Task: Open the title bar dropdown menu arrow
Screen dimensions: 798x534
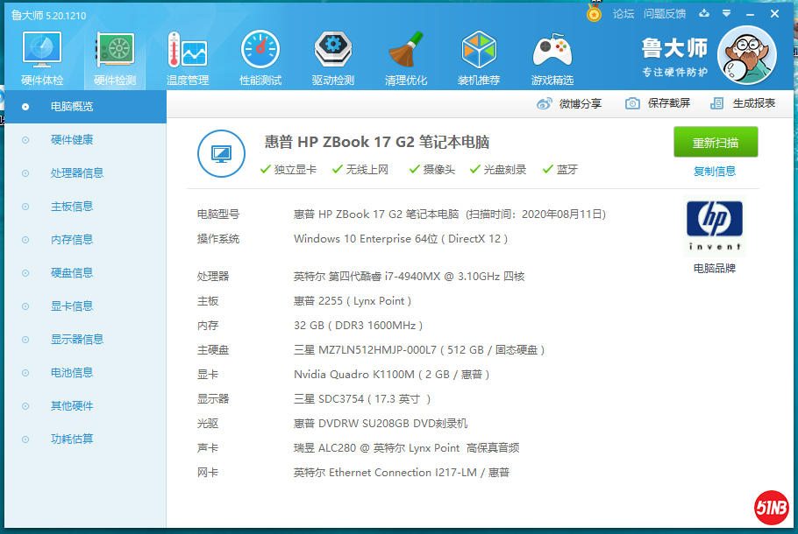Action: click(726, 13)
